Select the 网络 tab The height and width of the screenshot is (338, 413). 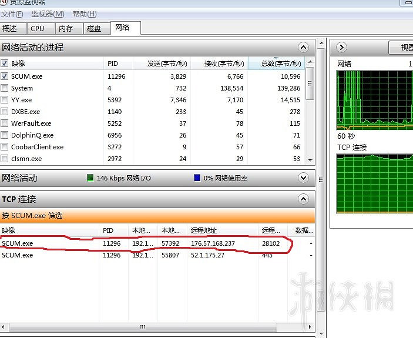point(126,28)
